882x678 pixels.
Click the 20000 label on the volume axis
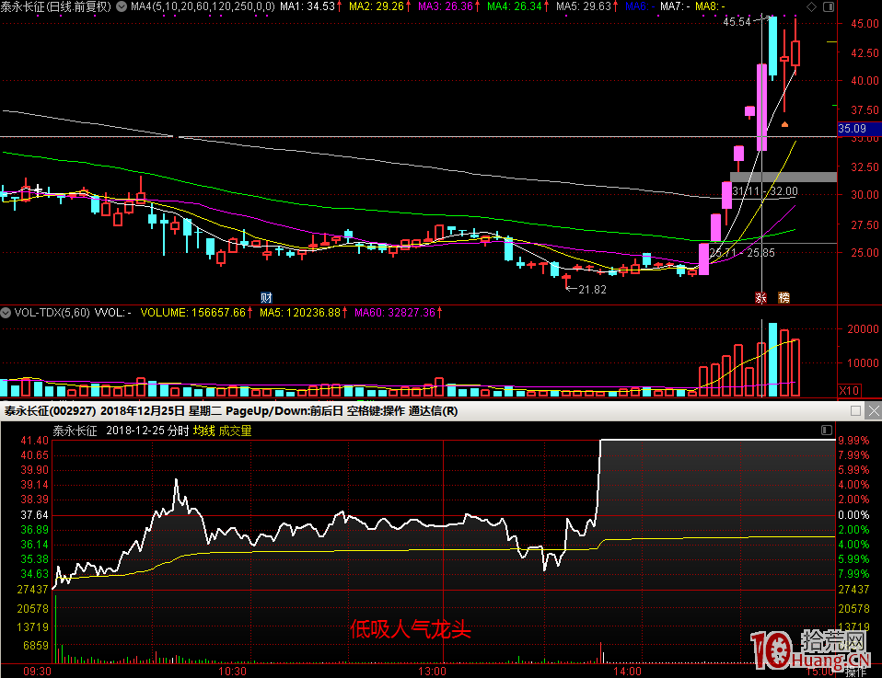click(863, 329)
